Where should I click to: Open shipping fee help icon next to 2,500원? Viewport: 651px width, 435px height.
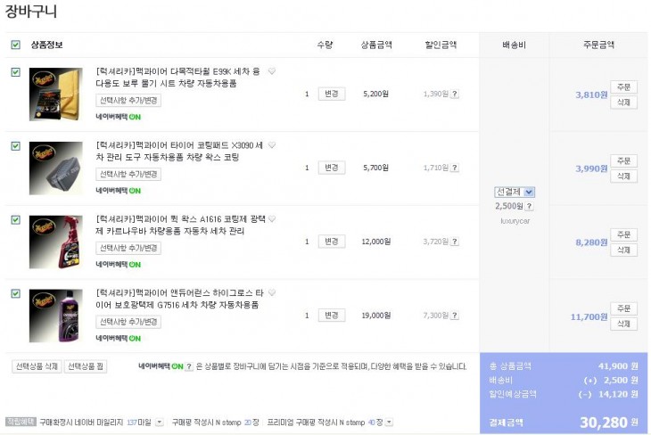pos(530,206)
